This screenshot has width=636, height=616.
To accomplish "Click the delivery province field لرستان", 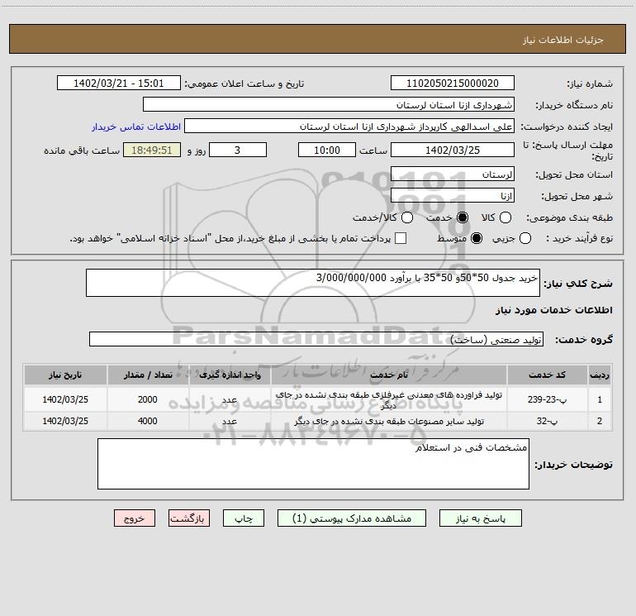I will click(453, 174).
